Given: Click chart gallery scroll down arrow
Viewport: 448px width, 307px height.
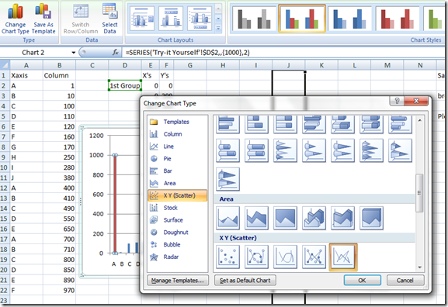Looking at the screenshot, I should coord(419,267).
